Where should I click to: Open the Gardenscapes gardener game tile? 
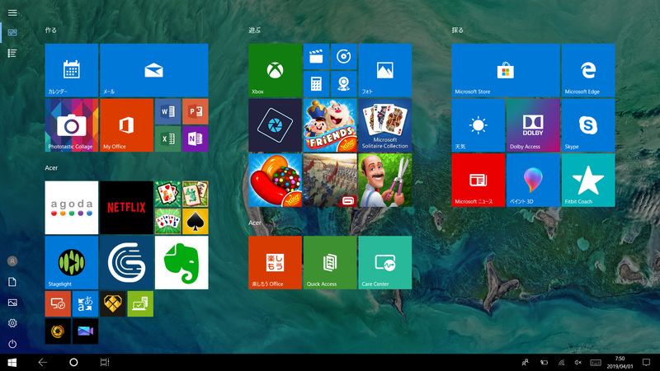tap(385, 180)
